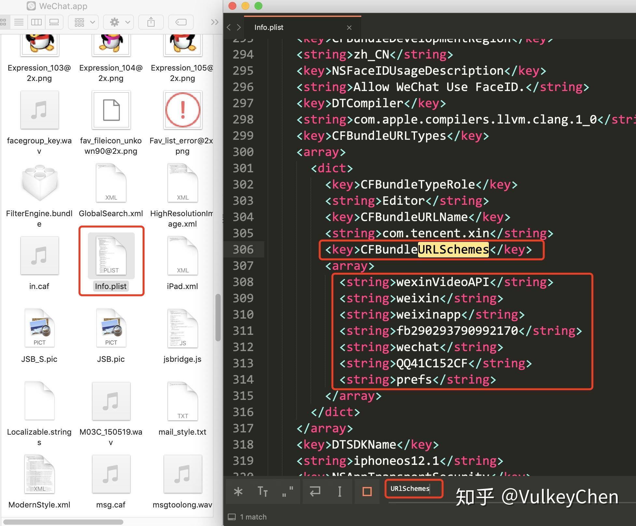Click highlighted URLSchemes text on line 306
Image resolution: width=636 pixels, height=526 pixels.
click(453, 249)
